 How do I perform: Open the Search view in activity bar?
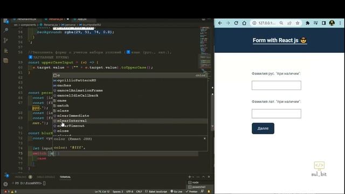click(6, 30)
